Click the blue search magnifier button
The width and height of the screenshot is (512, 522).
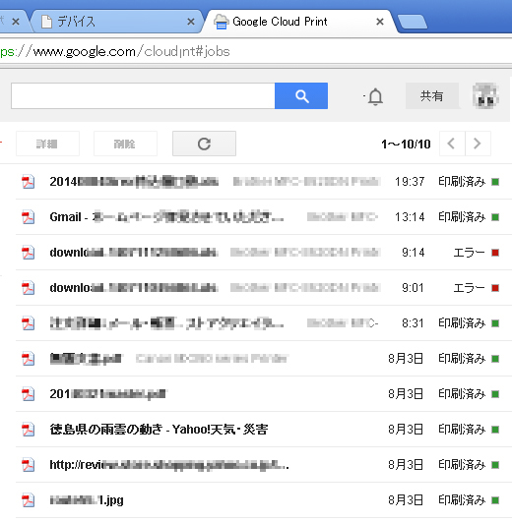point(301,96)
